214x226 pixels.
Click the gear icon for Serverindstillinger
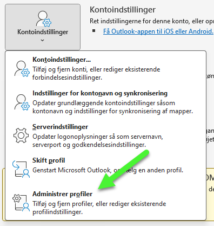tap(21, 135)
